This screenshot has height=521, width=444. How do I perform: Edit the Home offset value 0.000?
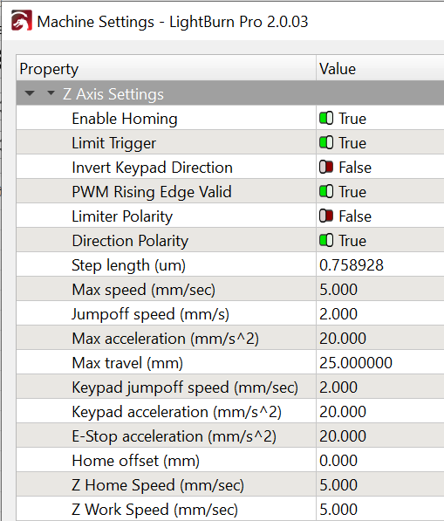tap(380, 460)
